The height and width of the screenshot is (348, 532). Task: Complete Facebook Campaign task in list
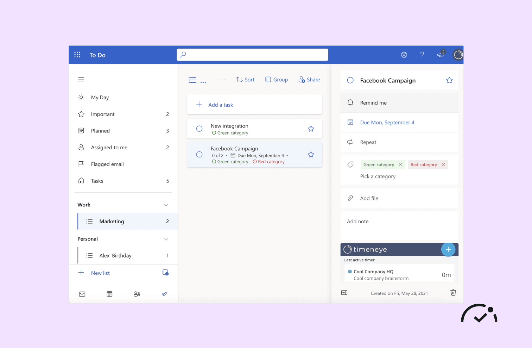199,155
